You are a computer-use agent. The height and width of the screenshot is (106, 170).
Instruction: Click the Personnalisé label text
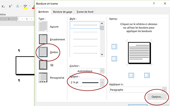click(x=57, y=78)
